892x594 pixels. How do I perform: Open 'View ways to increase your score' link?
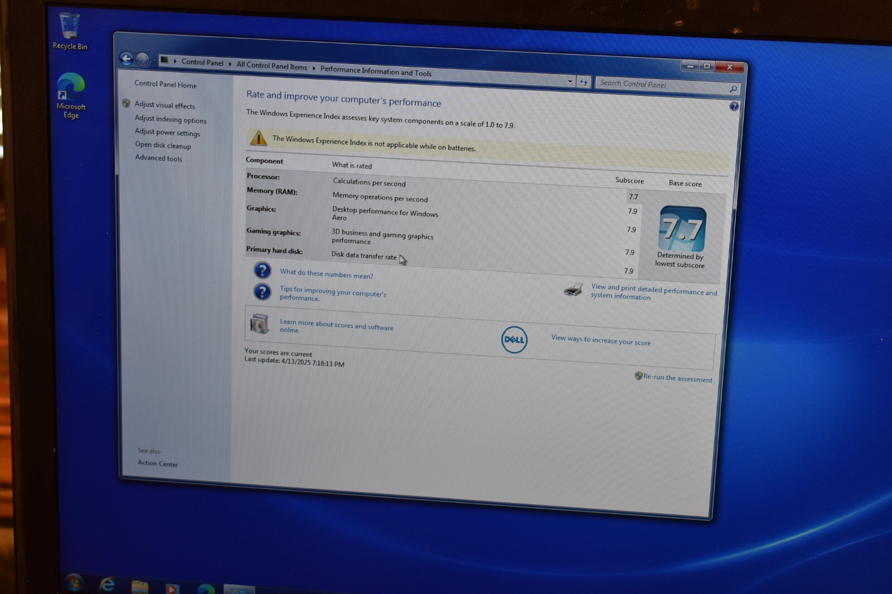601,340
